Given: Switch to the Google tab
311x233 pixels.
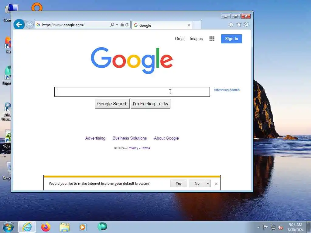Looking at the screenshot, I should click(162, 25).
